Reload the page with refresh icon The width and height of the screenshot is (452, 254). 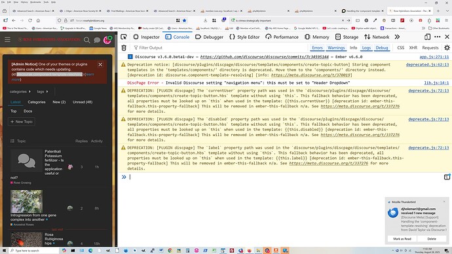point(30,20)
